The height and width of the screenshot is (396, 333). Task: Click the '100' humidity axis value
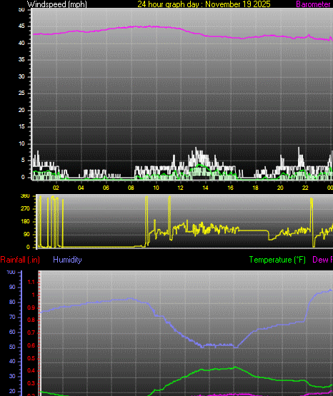pos(11,273)
